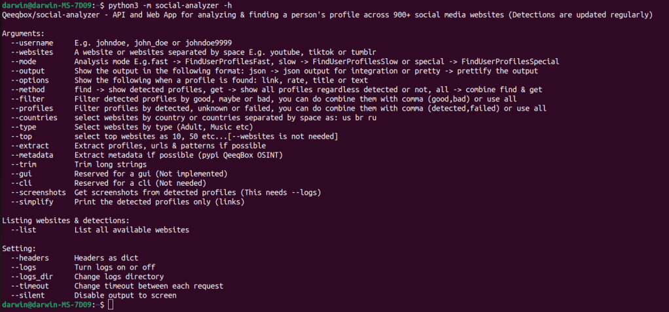
Task: Click the --username argument flag
Action: (32, 42)
